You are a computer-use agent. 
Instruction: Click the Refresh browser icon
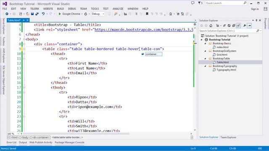(x=86, y=14)
